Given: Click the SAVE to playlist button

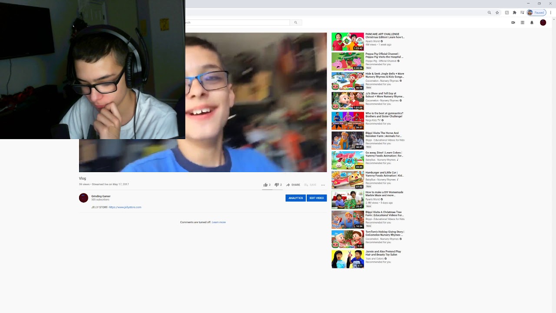Looking at the screenshot, I should tap(310, 185).
